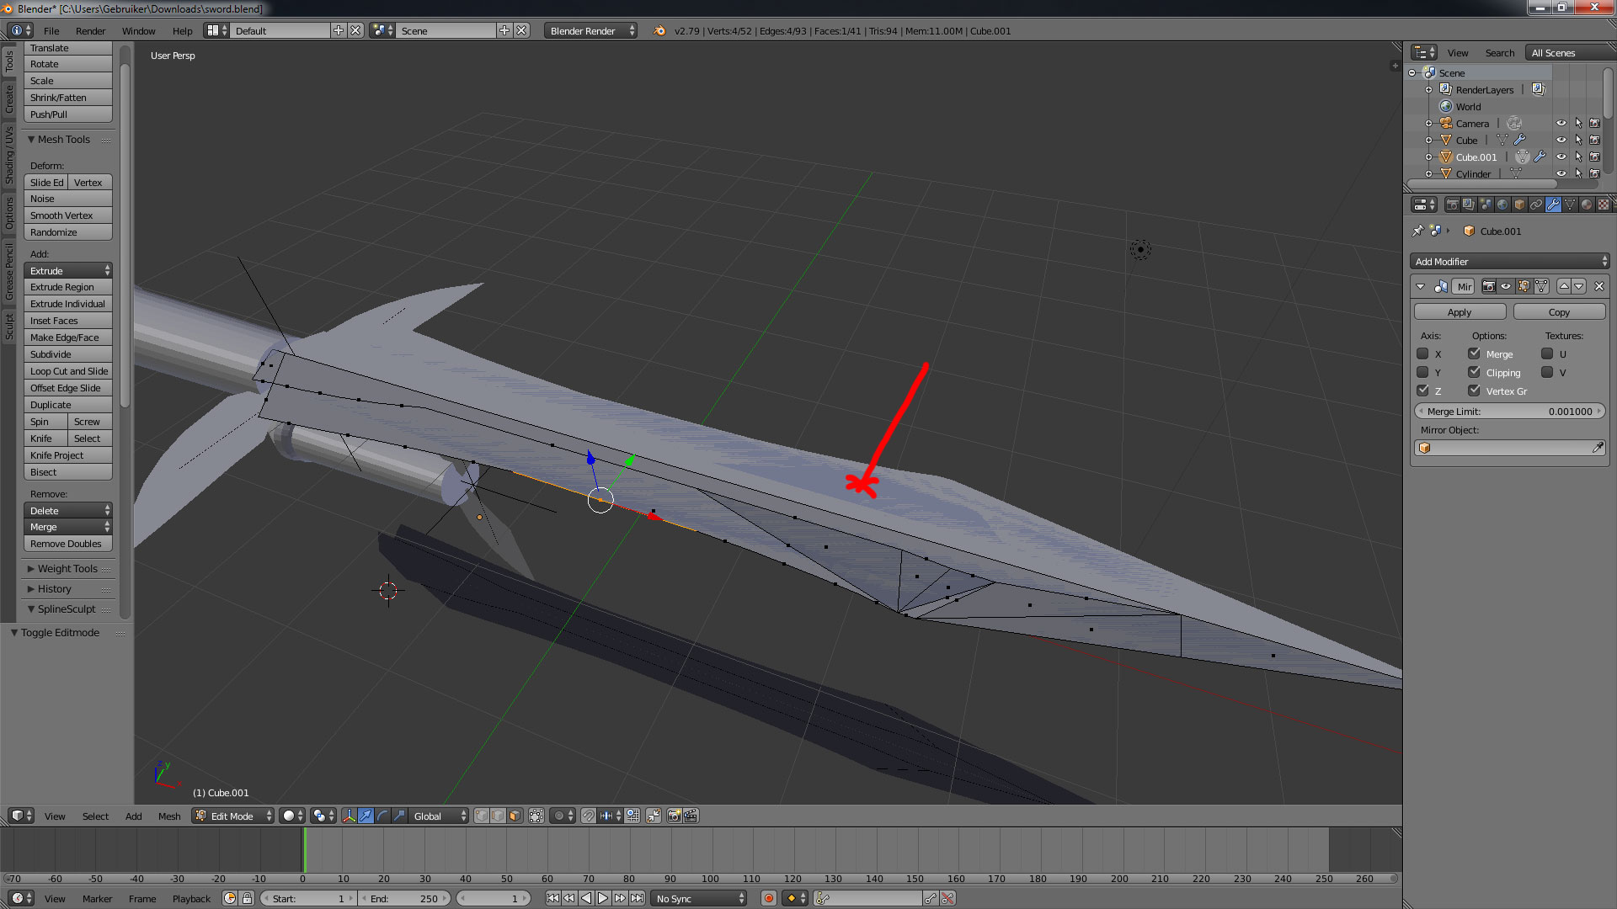Screen dimensions: 1617x909
Task: Disable the Clipping checkbox on Mirror modifier
Action: (x=1475, y=372)
